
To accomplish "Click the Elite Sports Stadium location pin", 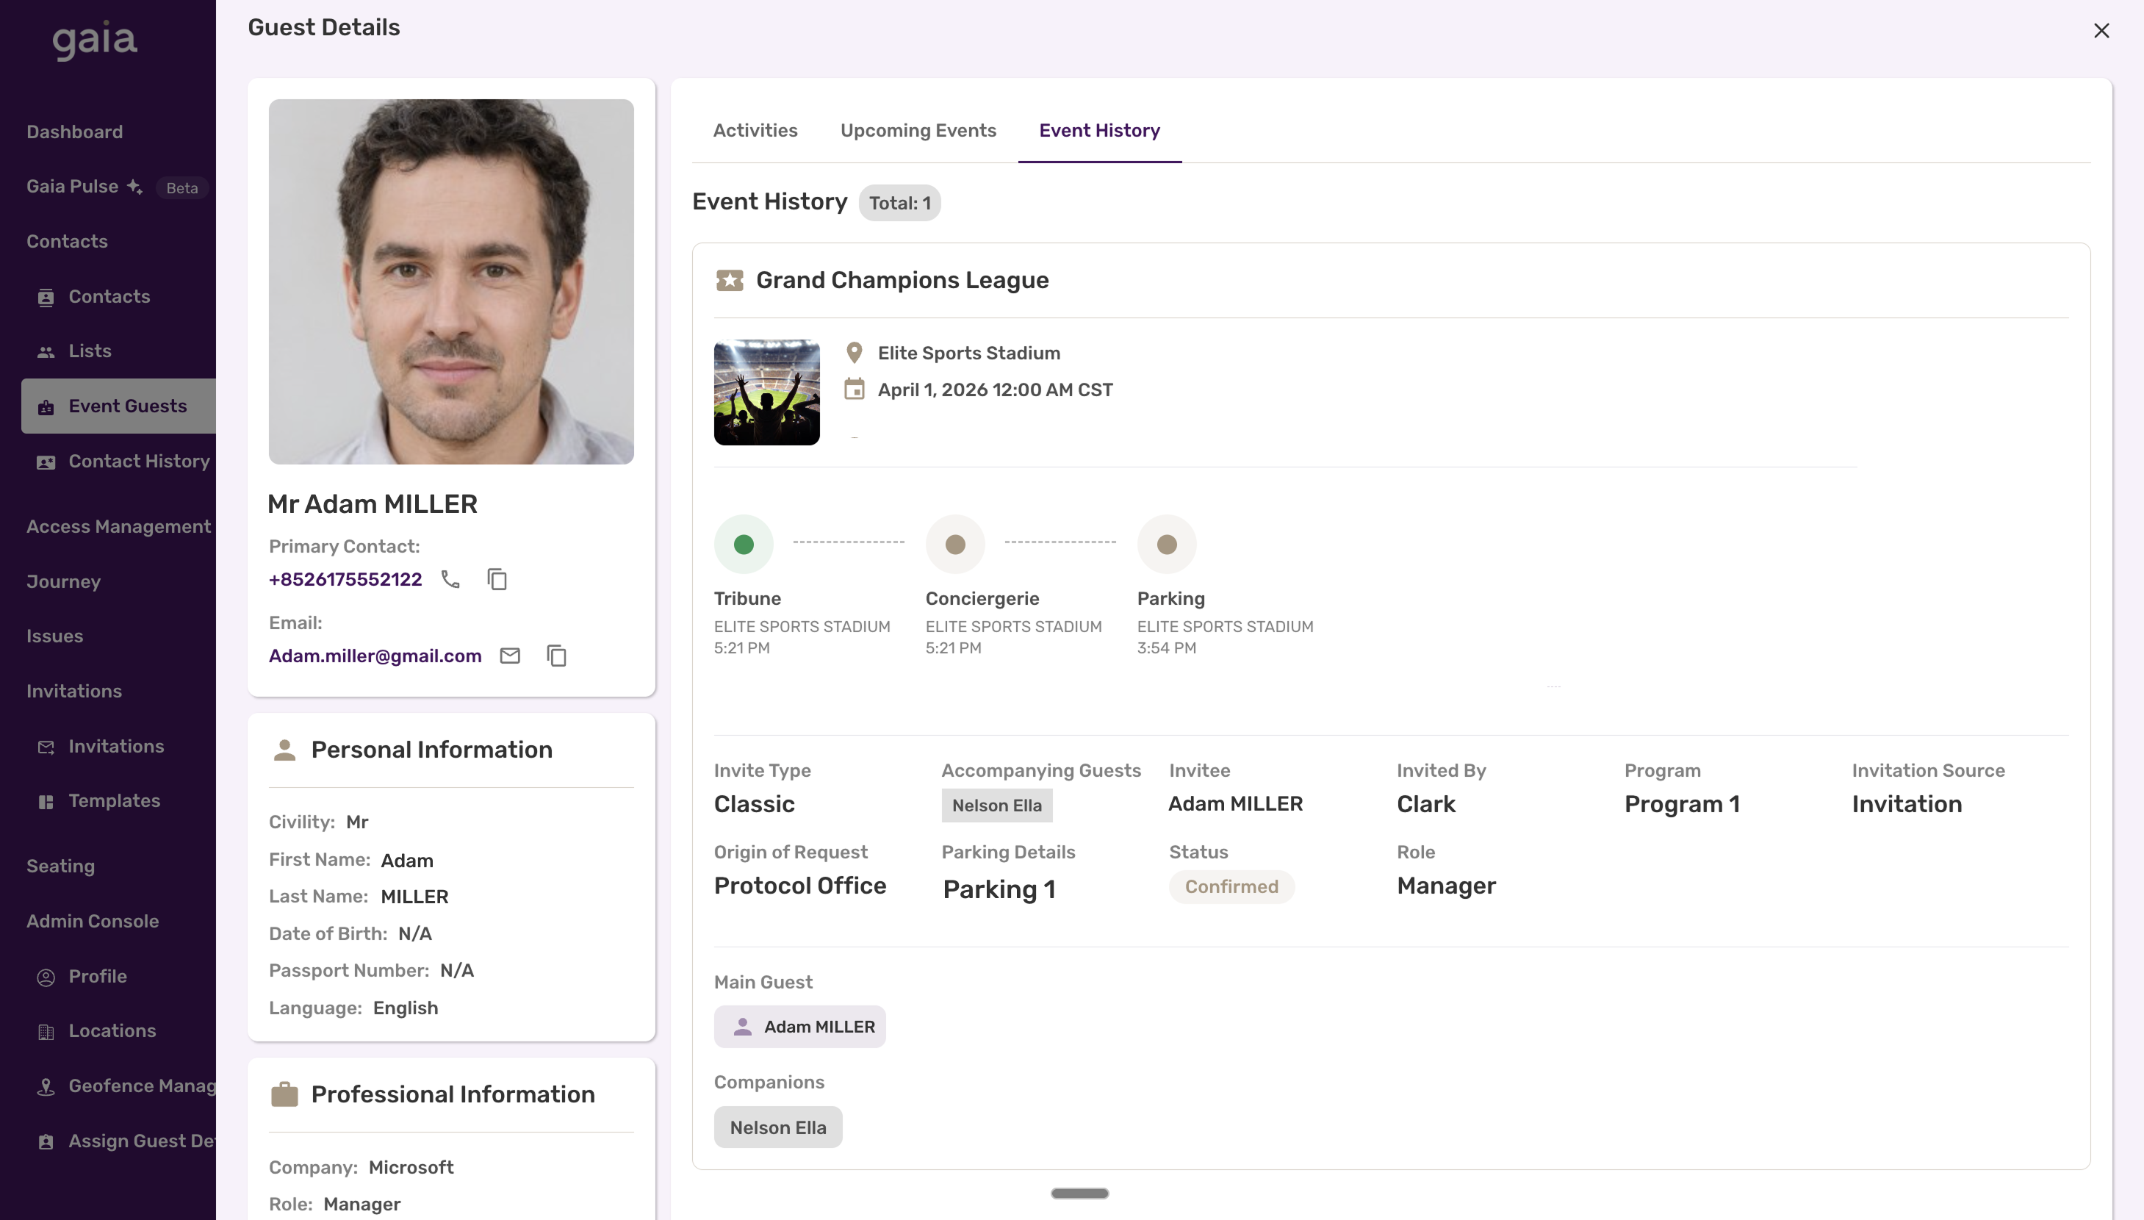I will (854, 353).
